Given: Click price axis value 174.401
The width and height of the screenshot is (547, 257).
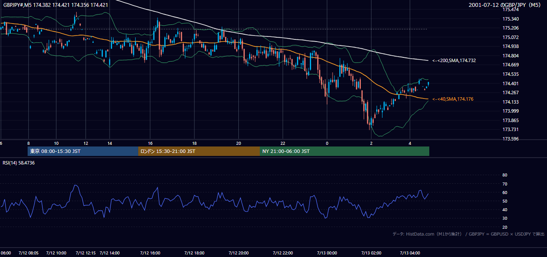Looking at the screenshot, I should tap(510, 84).
